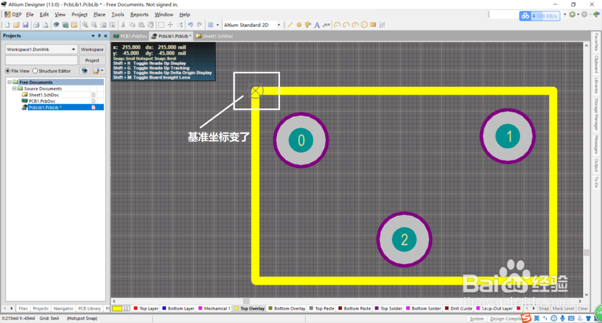Screen dimensions: 602x323
Task: Switch to the Sheet1.SchDoc document tab
Action: (x=214, y=36)
